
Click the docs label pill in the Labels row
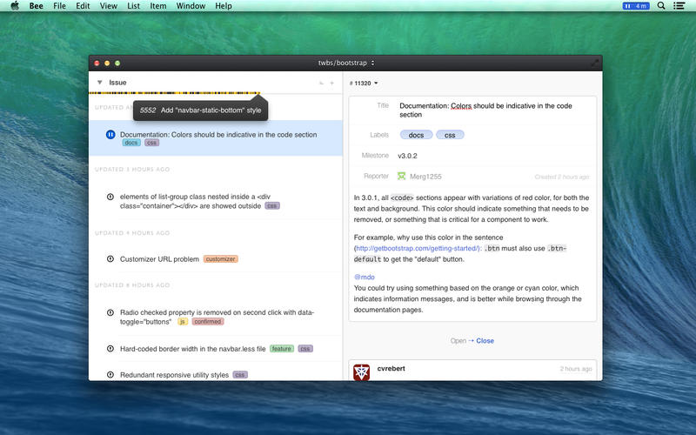point(416,135)
